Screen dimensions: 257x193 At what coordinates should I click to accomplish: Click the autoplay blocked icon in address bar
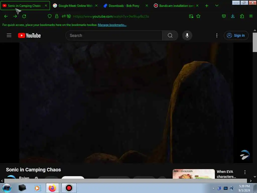tap(69, 16)
